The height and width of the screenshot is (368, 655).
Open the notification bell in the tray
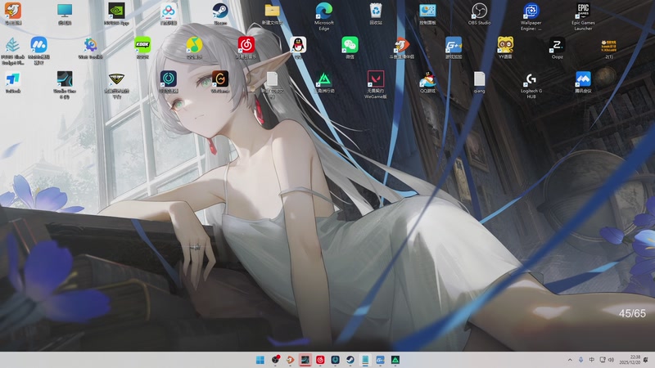coord(646,360)
